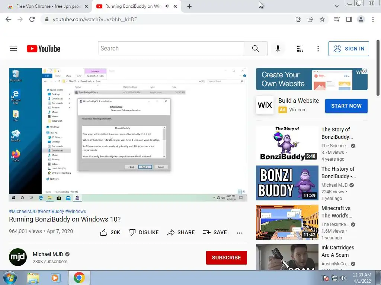
Task: Click the SHARE button
Action: point(181,232)
